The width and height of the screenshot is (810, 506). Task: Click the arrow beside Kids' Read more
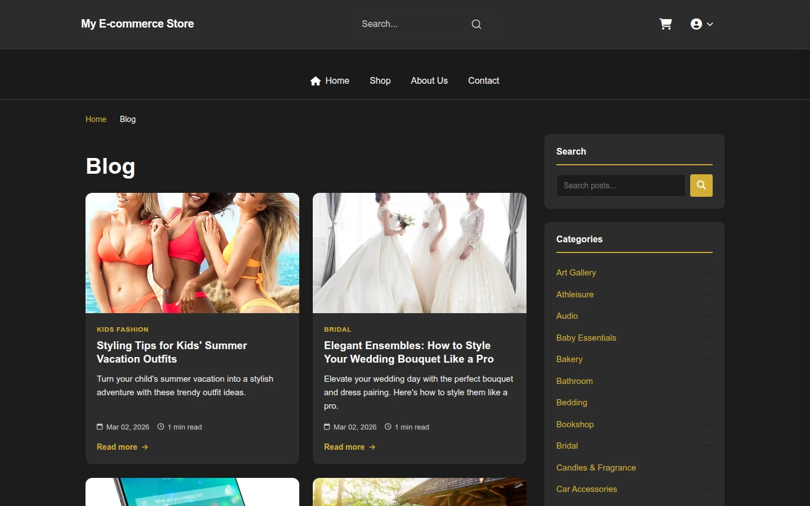click(145, 447)
